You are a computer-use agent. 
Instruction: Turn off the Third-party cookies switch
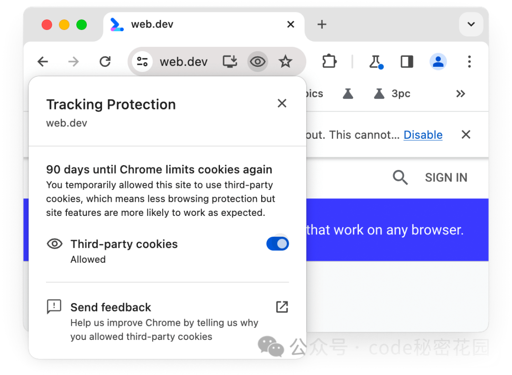[277, 243]
